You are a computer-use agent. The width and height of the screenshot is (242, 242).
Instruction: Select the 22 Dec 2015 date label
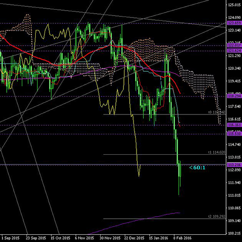(x=134, y=238)
